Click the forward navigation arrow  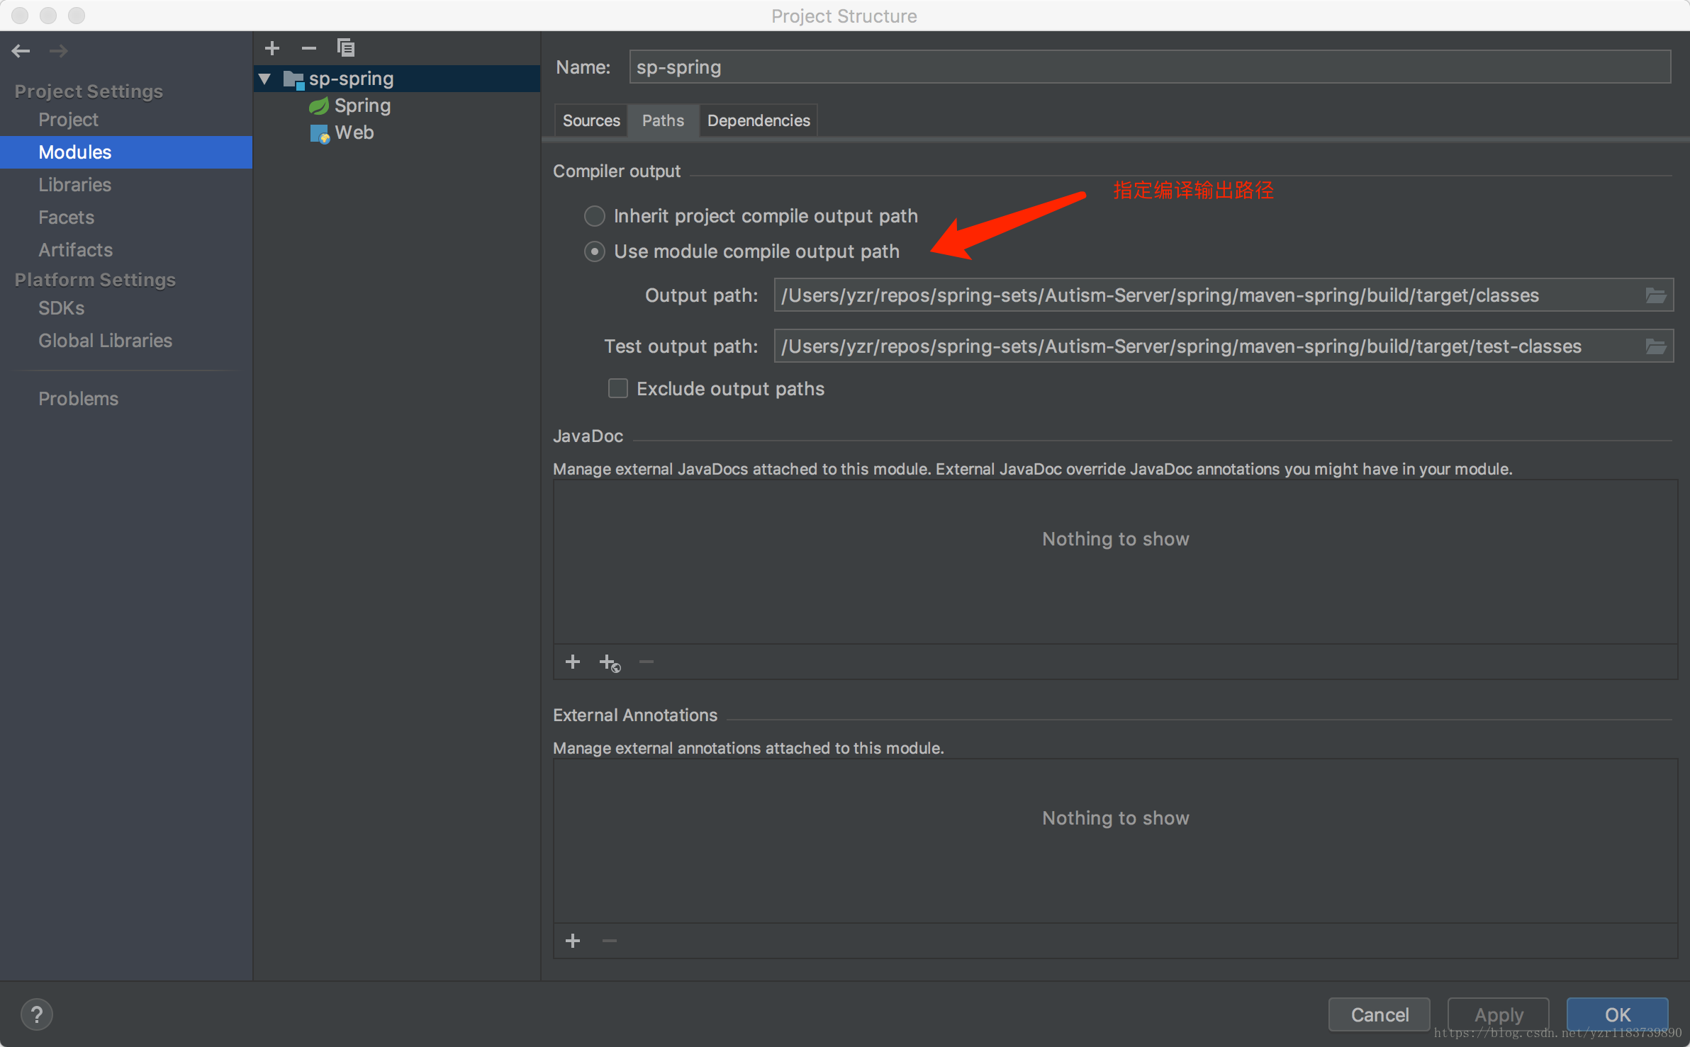click(59, 50)
